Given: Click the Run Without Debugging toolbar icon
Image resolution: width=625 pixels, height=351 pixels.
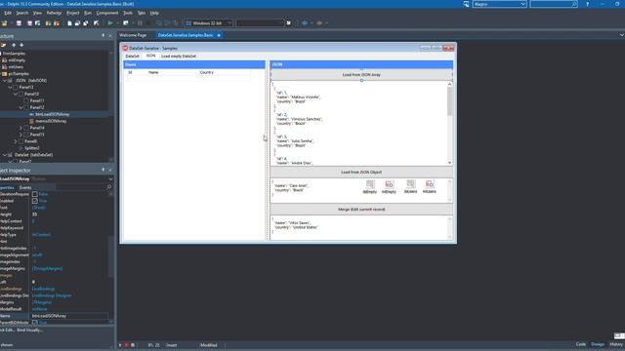Looking at the screenshot, I should [126, 23].
